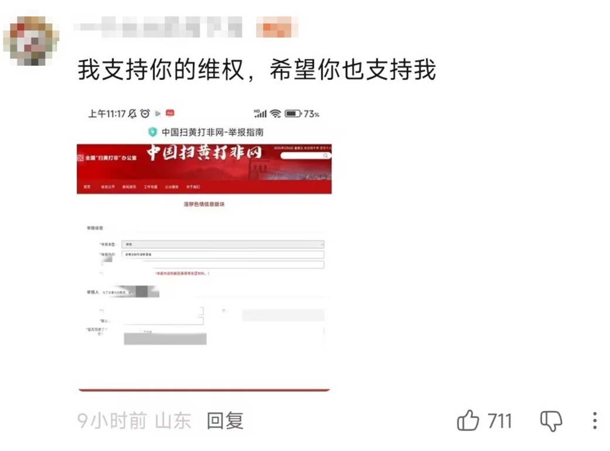Open the blurred commenter username
This screenshot has height=451, width=610.
(x=158, y=27)
